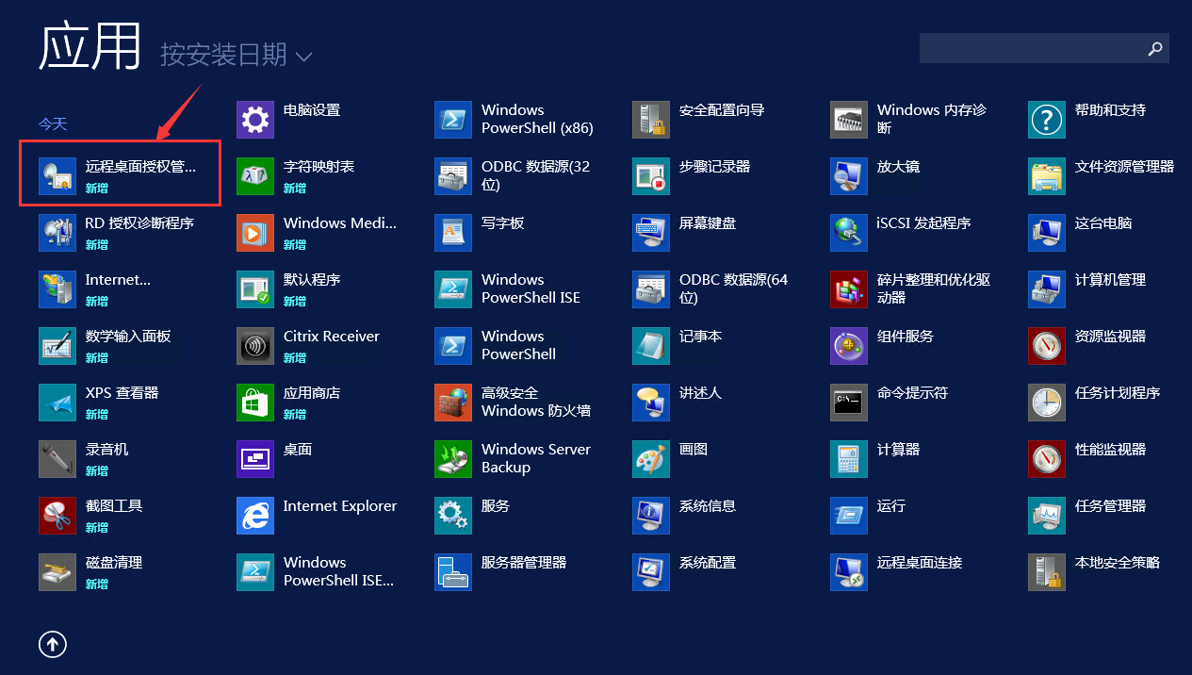Open 帮助和支持
Image resolution: width=1192 pixels, height=675 pixels.
1088,120
